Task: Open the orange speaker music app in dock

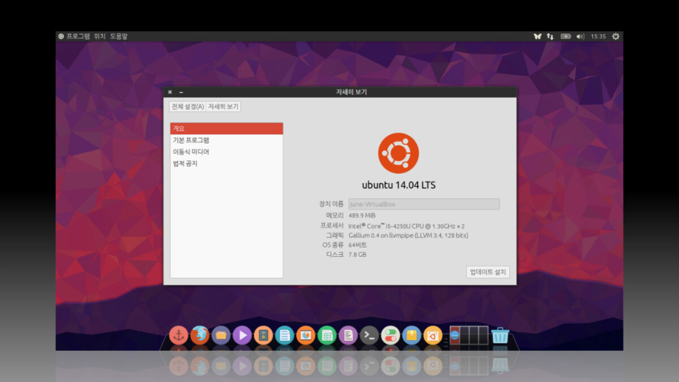Action: pos(263,336)
